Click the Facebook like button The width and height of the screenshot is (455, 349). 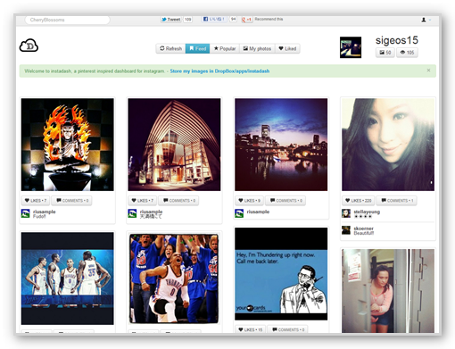[213, 19]
